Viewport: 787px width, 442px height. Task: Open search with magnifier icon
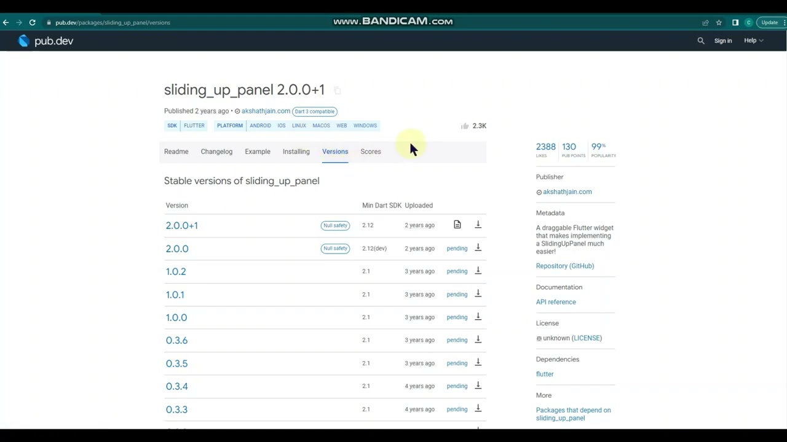(701, 41)
